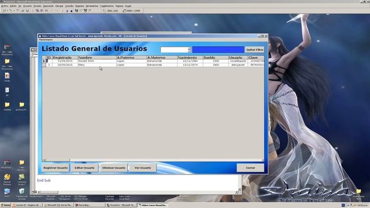This screenshot has height=208, width=370.
Task: Click the Open project toolbar icon
Action: (x=23, y=10)
